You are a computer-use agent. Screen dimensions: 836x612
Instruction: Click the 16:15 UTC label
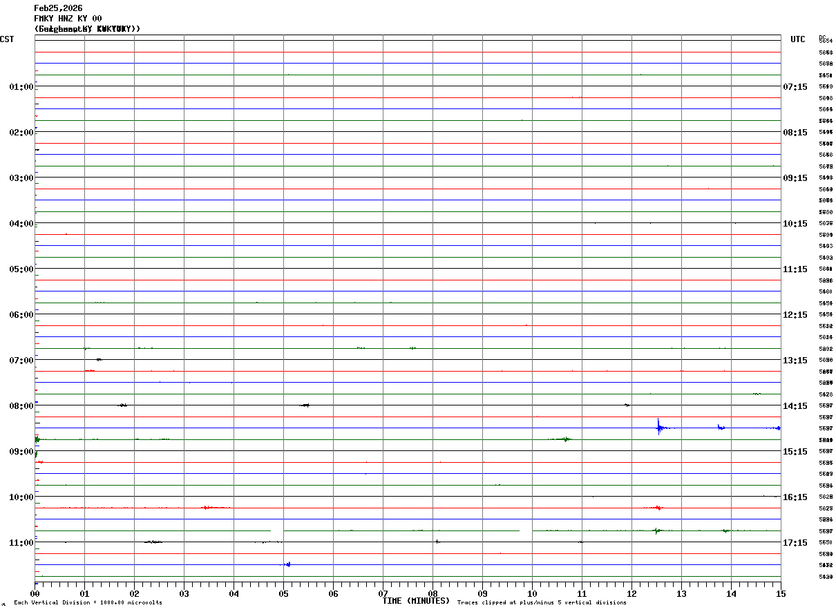pyautogui.click(x=795, y=497)
